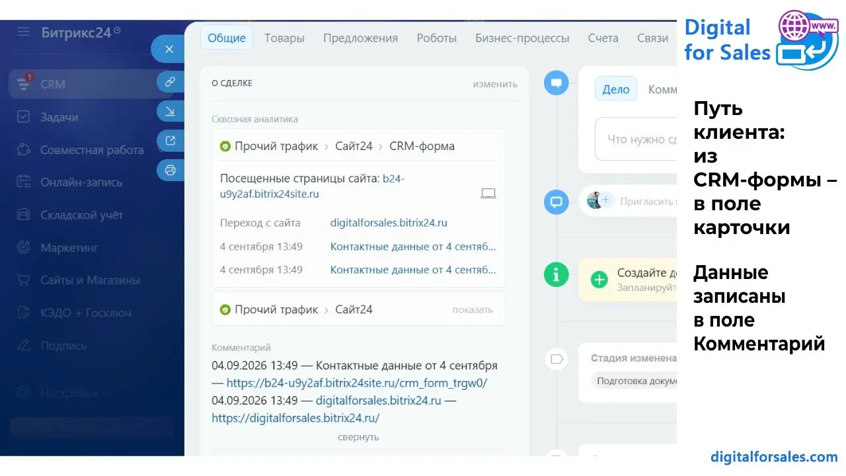846x476 pixels.
Task: Click the Задачи checkbox icon
Action: [24, 117]
